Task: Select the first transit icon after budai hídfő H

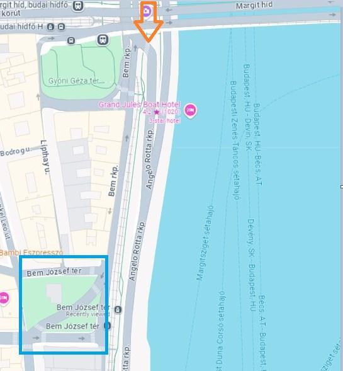Action: (50, 26)
